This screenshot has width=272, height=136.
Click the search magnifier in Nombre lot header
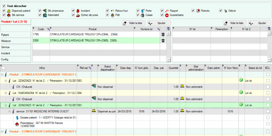[158, 29]
